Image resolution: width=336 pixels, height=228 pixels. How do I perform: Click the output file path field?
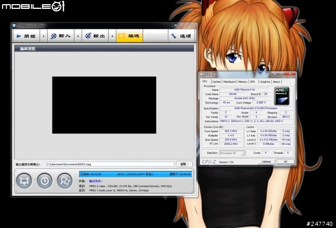[x=110, y=164]
